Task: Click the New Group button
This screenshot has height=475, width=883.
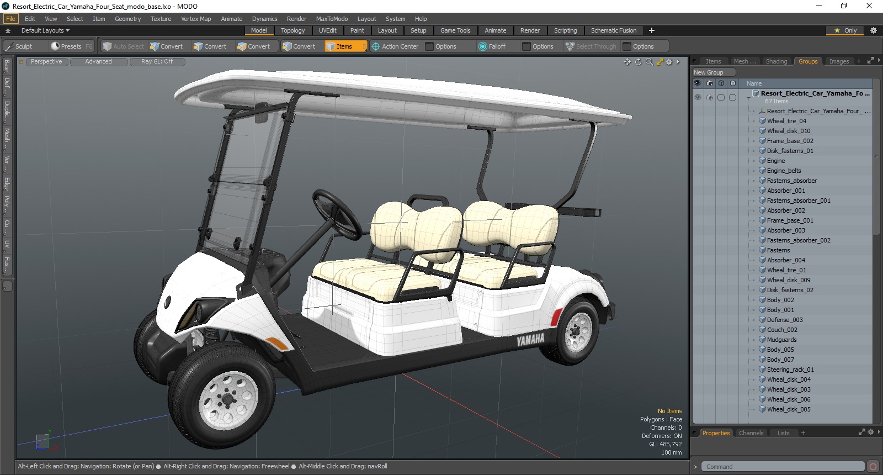Action: [713, 72]
